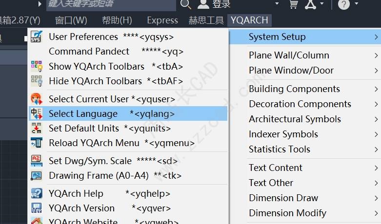Expand the Plane Wall/Column submenu
Viewport: 381px width, 224px height.
tap(305, 56)
